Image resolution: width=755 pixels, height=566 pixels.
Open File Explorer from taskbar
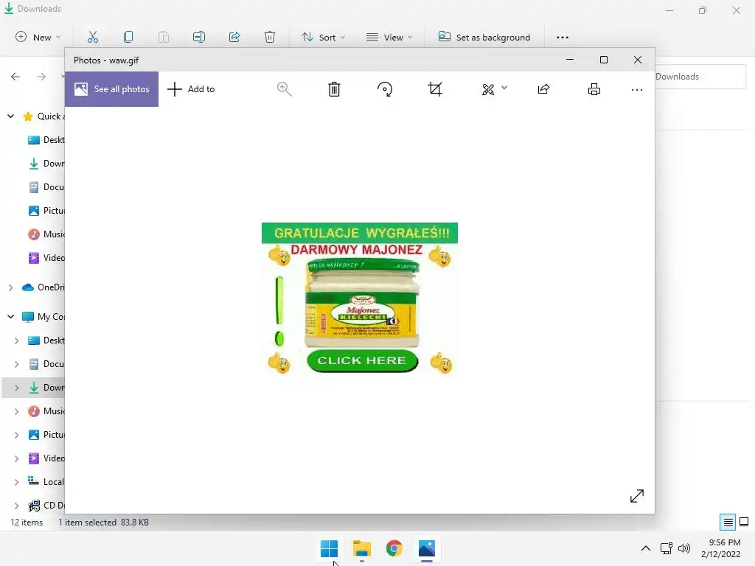[x=361, y=548]
